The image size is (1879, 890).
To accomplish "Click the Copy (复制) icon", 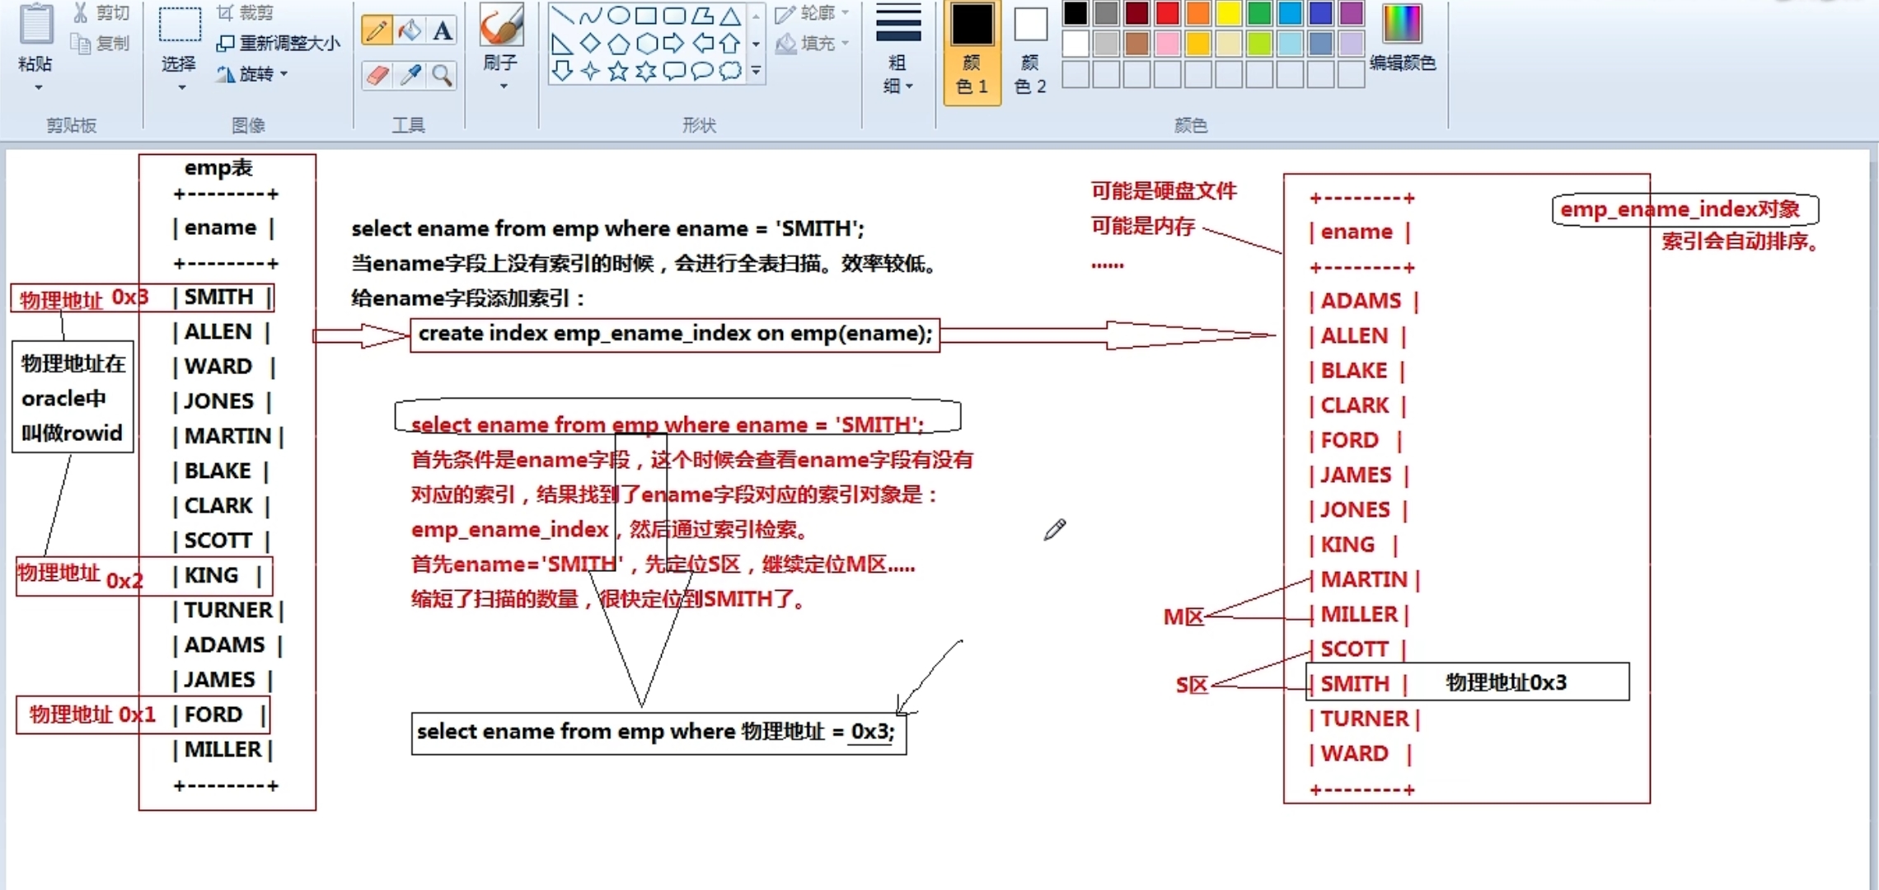I will coord(82,45).
